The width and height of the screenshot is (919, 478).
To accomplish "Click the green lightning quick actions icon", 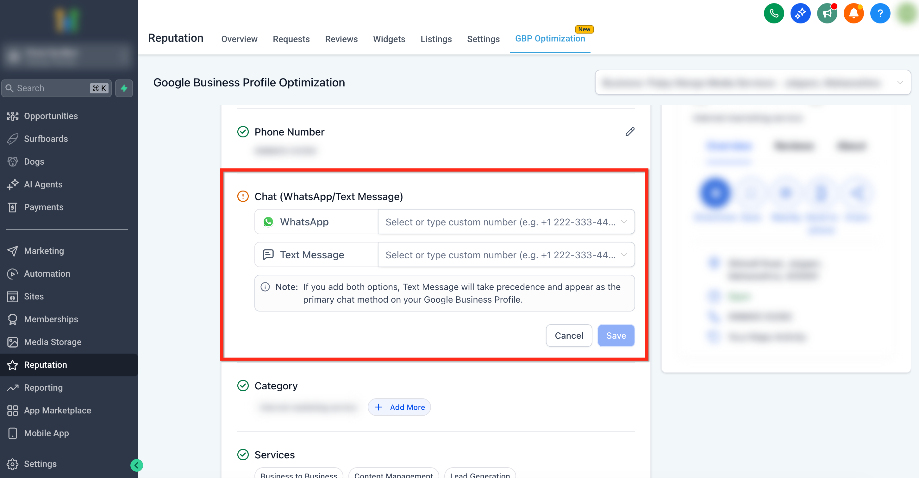I will 124,88.
